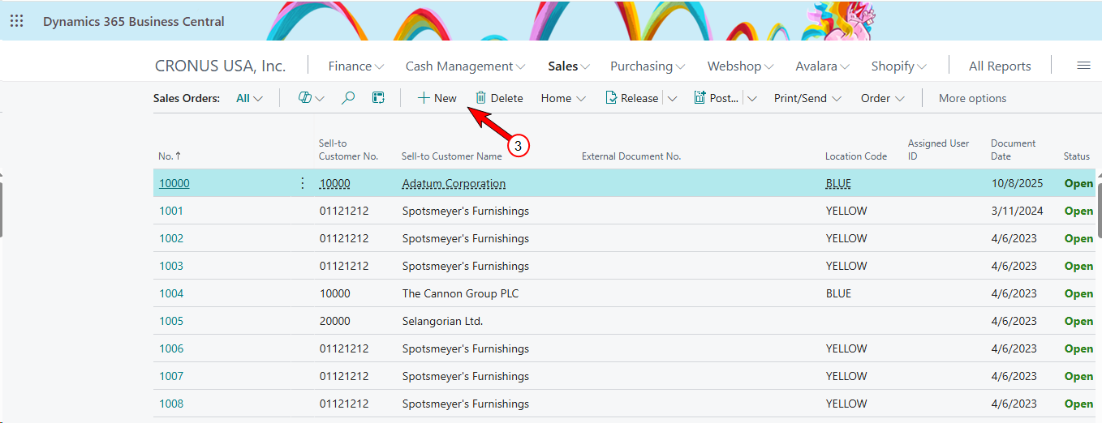Click Spotsmeyer's Furnishings in order 1008 row
This screenshot has width=1102, height=423.
(465, 404)
